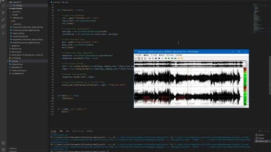Switch to the Terminal panel tab
This screenshot has height=152, width=271.
(53, 131)
